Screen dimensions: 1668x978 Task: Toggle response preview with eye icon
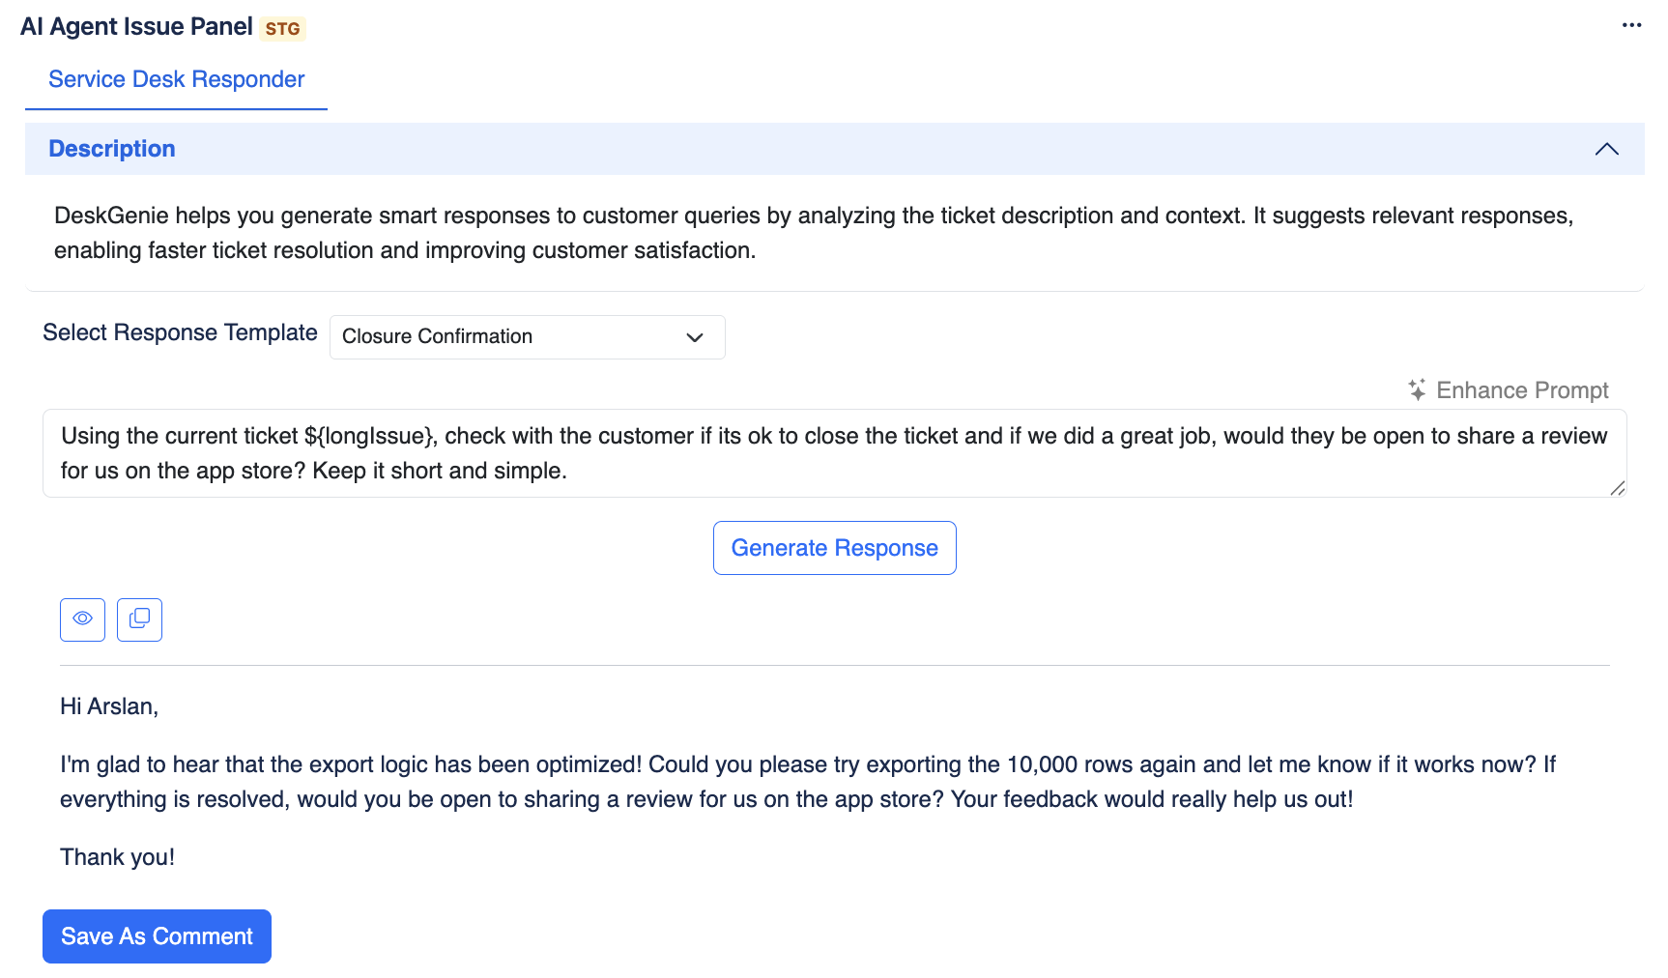click(82, 619)
